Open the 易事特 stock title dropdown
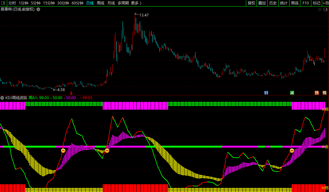This screenshot has width=329, height=192. (38, 9)
